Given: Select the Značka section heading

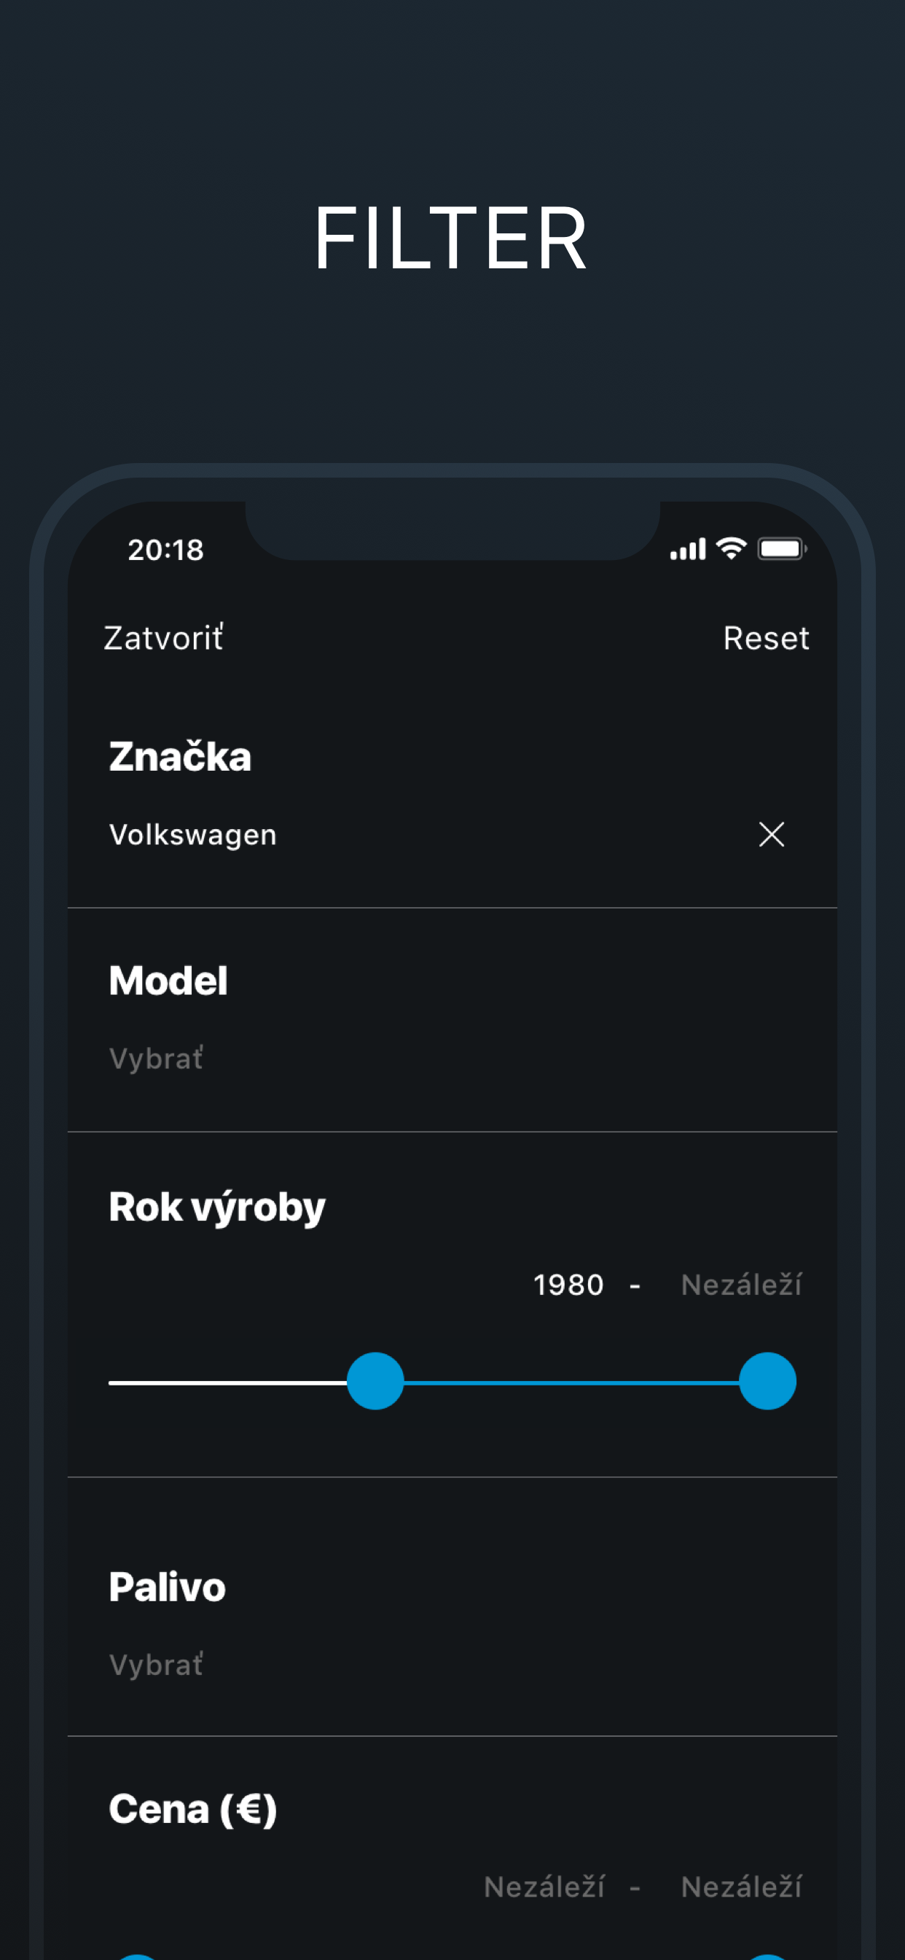Looking at the screenshot, I should (180, 756).
